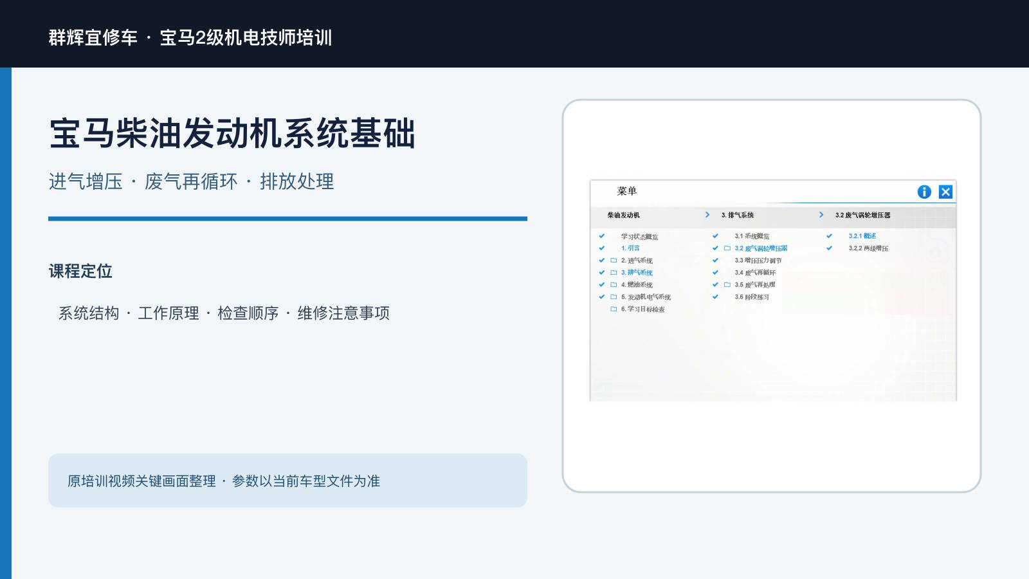This screenshot has height=579, width=1029.
Task: Open the 3.4 废气再循环 section
Action: (755, 272)
